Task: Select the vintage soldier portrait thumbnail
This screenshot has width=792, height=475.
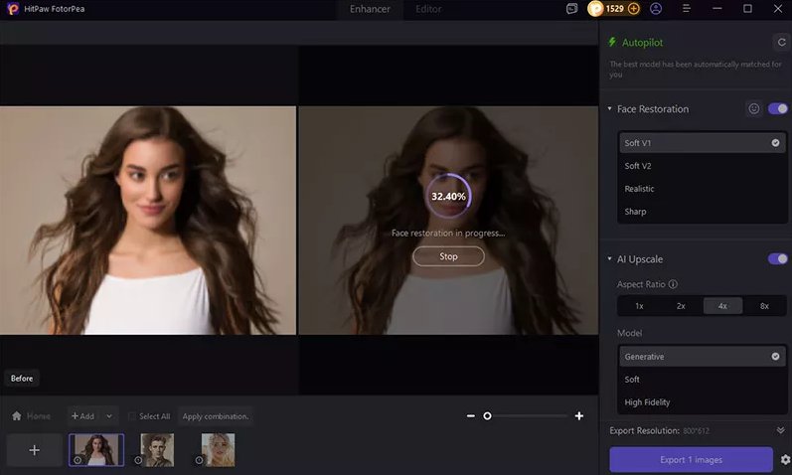Action: (x=157, y=449)
